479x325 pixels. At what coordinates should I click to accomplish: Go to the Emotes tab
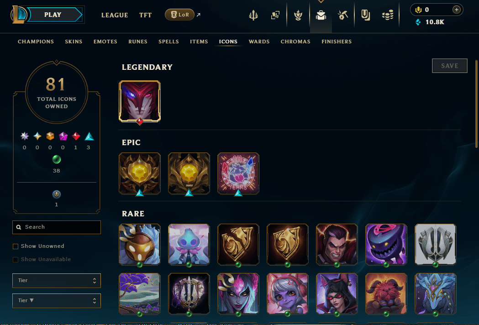[x=105, y=42]
